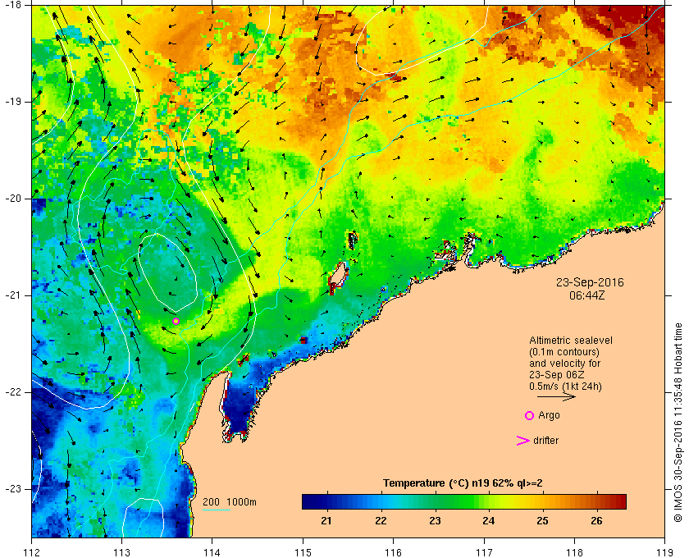This screenshot has height=558, width=689.
Task: Click the magenta Argo float marker on the map
Action: tap(176, 321)
